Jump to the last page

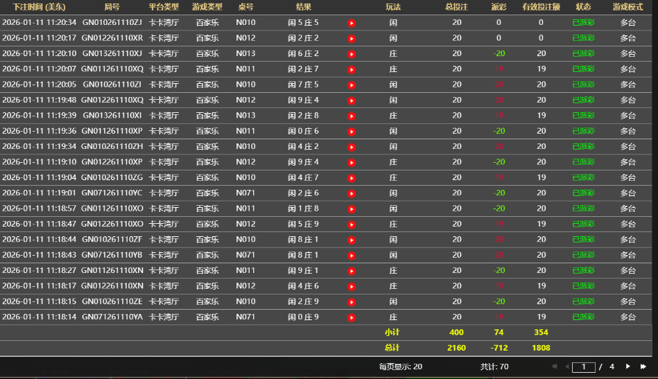(x=643, y=367)
